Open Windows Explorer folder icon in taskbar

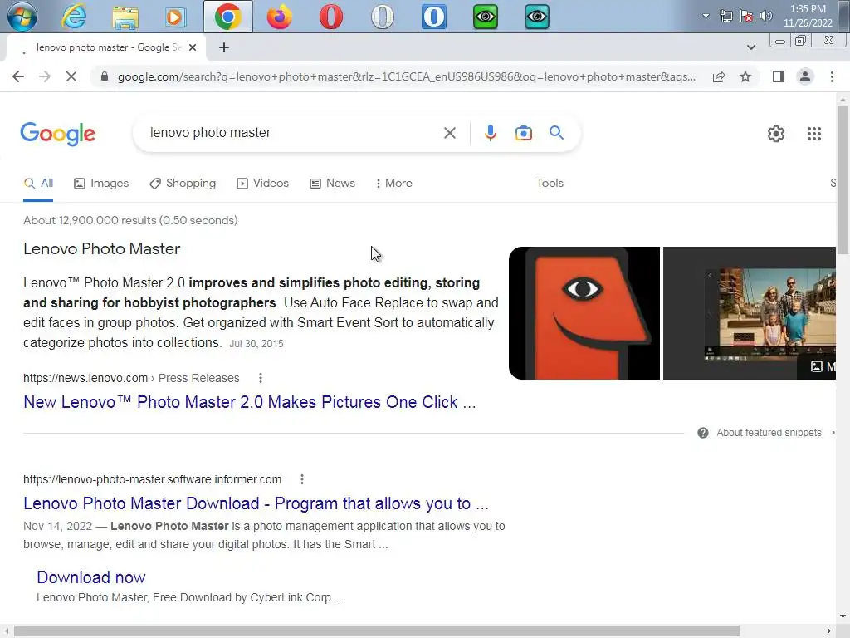(x=125, y=17)
